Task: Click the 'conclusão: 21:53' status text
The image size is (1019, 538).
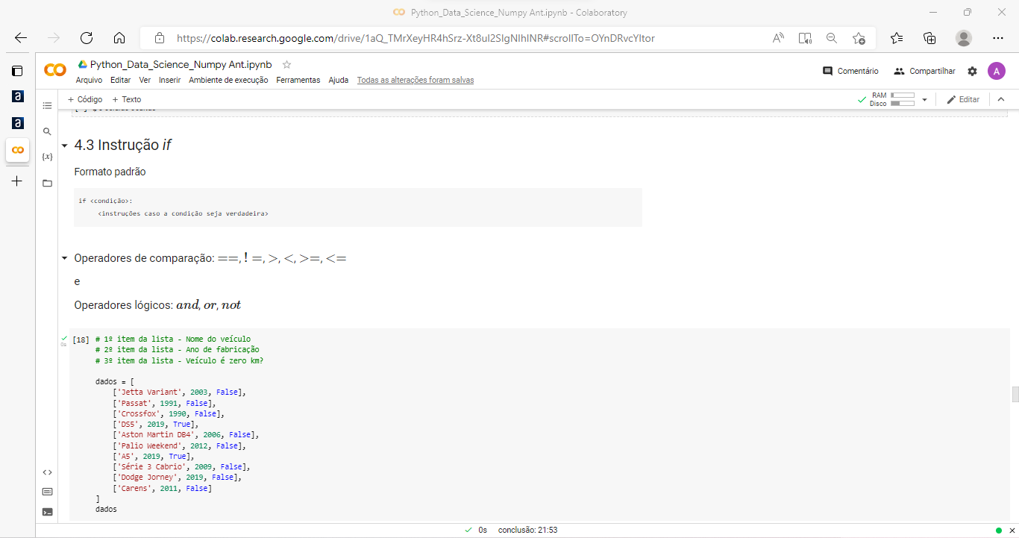Action: pos(528,531)
